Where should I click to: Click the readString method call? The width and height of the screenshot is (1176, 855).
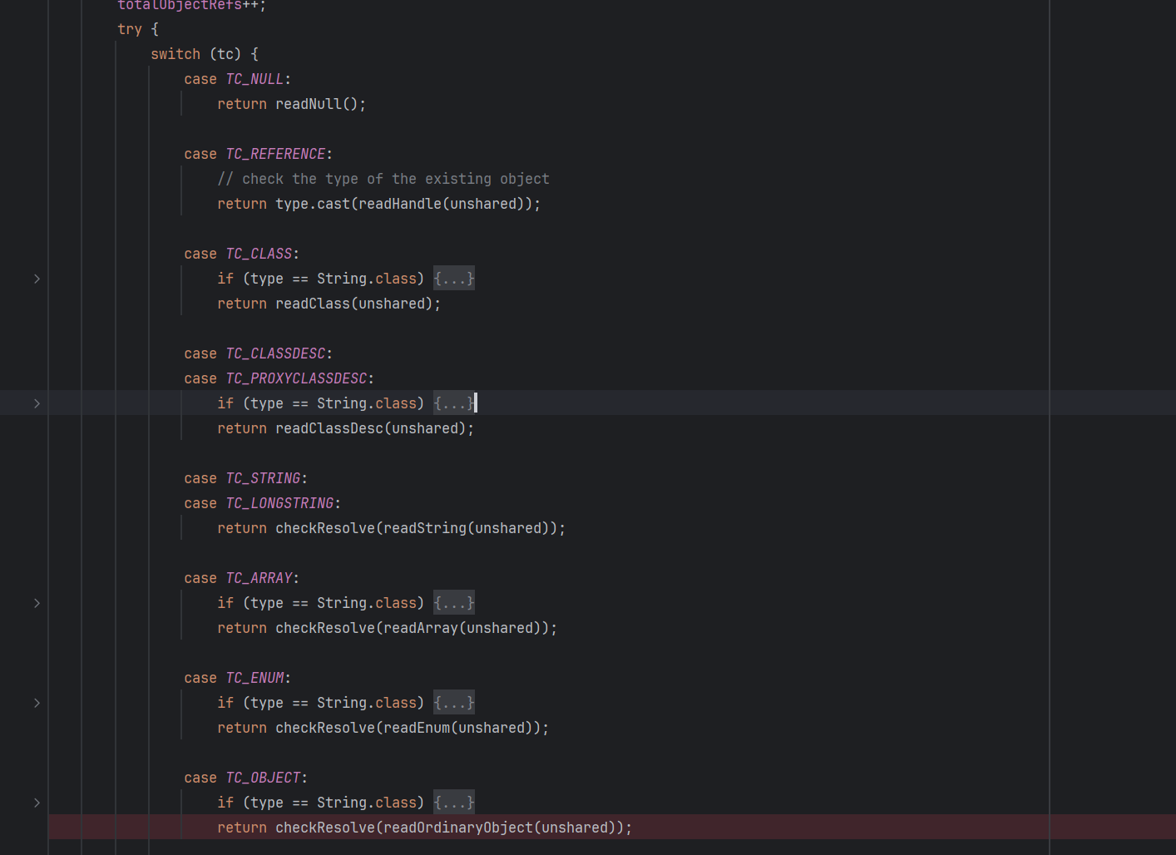coord(425,528)
